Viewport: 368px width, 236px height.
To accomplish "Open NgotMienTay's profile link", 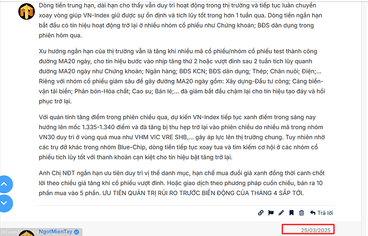I will tap(55, 232).
